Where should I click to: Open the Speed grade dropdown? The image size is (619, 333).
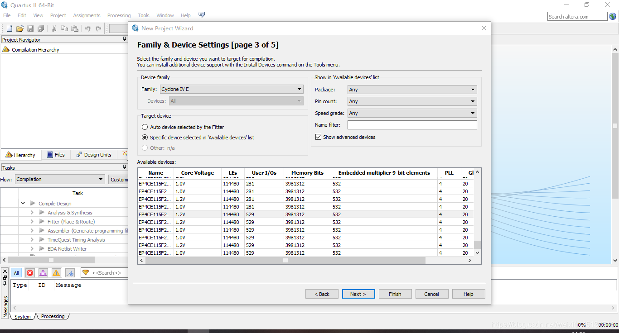click(x=412, y=113)
